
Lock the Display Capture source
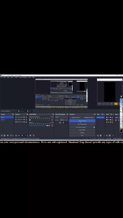coord(26,122)
